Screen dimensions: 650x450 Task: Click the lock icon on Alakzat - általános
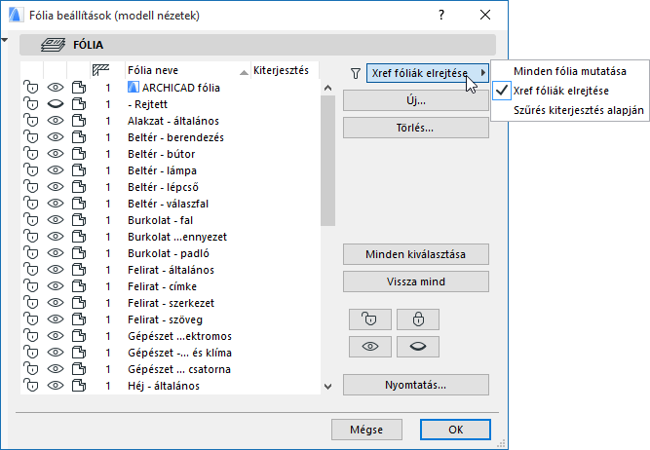[x=30, y=120]
